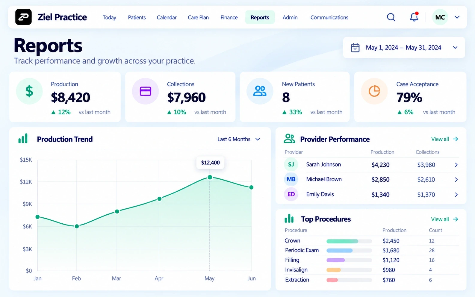Image resolution: width=475 pixels, height=297 pixels.
Task: Click the Invisalign procedure row label
Action: pyautogui.click(x=296, y=270)
